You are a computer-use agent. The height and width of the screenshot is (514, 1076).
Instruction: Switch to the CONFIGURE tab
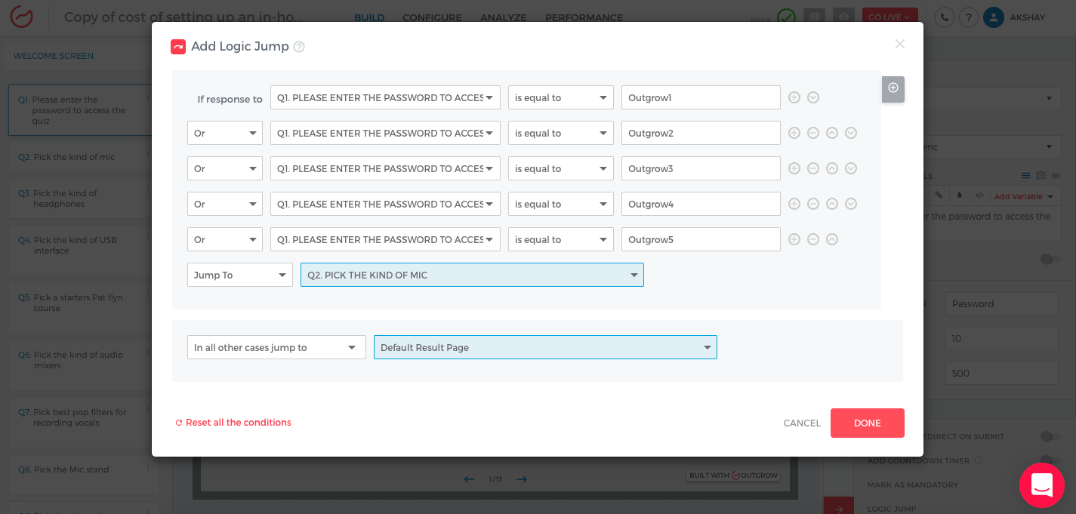click(432, 17)
